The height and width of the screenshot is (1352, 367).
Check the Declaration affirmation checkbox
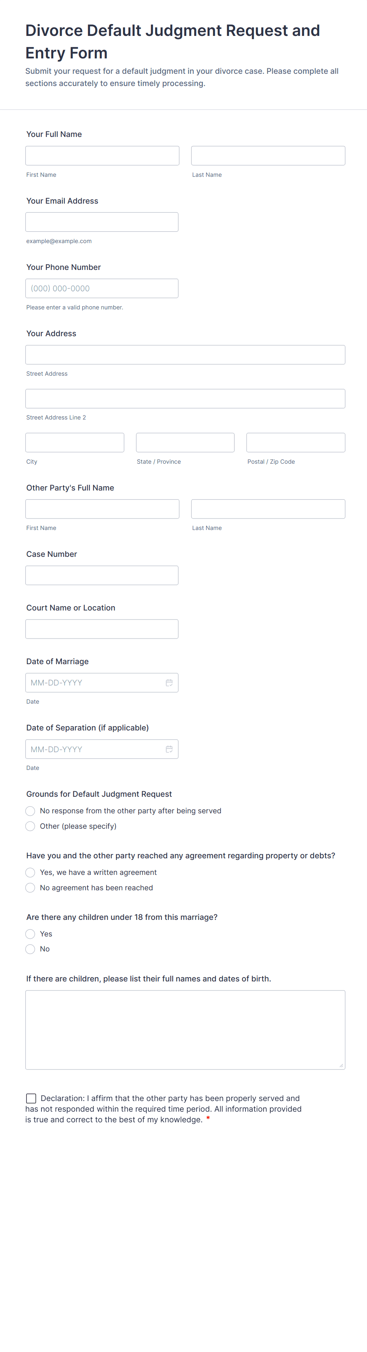[32, 1098]
